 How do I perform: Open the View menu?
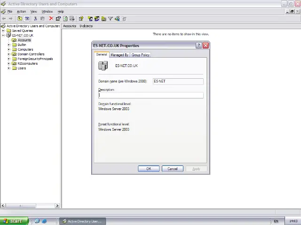coord(33,11)
